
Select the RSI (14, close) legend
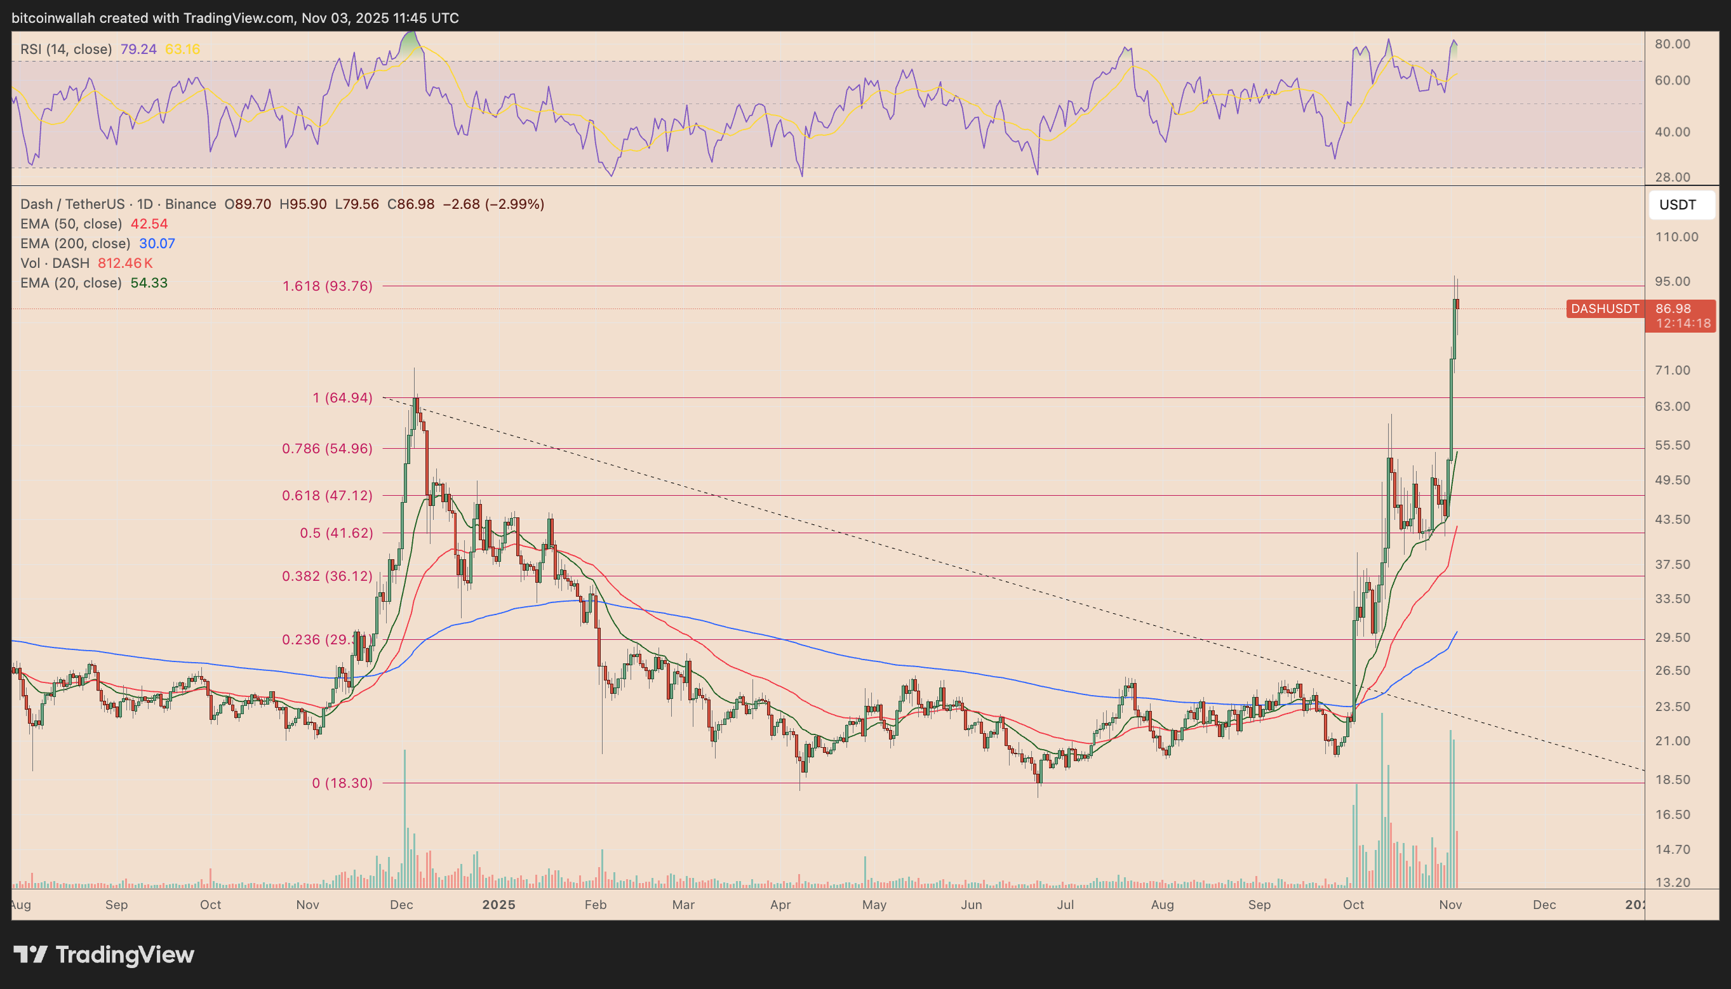pyautogui.click(x=66, y=49)
